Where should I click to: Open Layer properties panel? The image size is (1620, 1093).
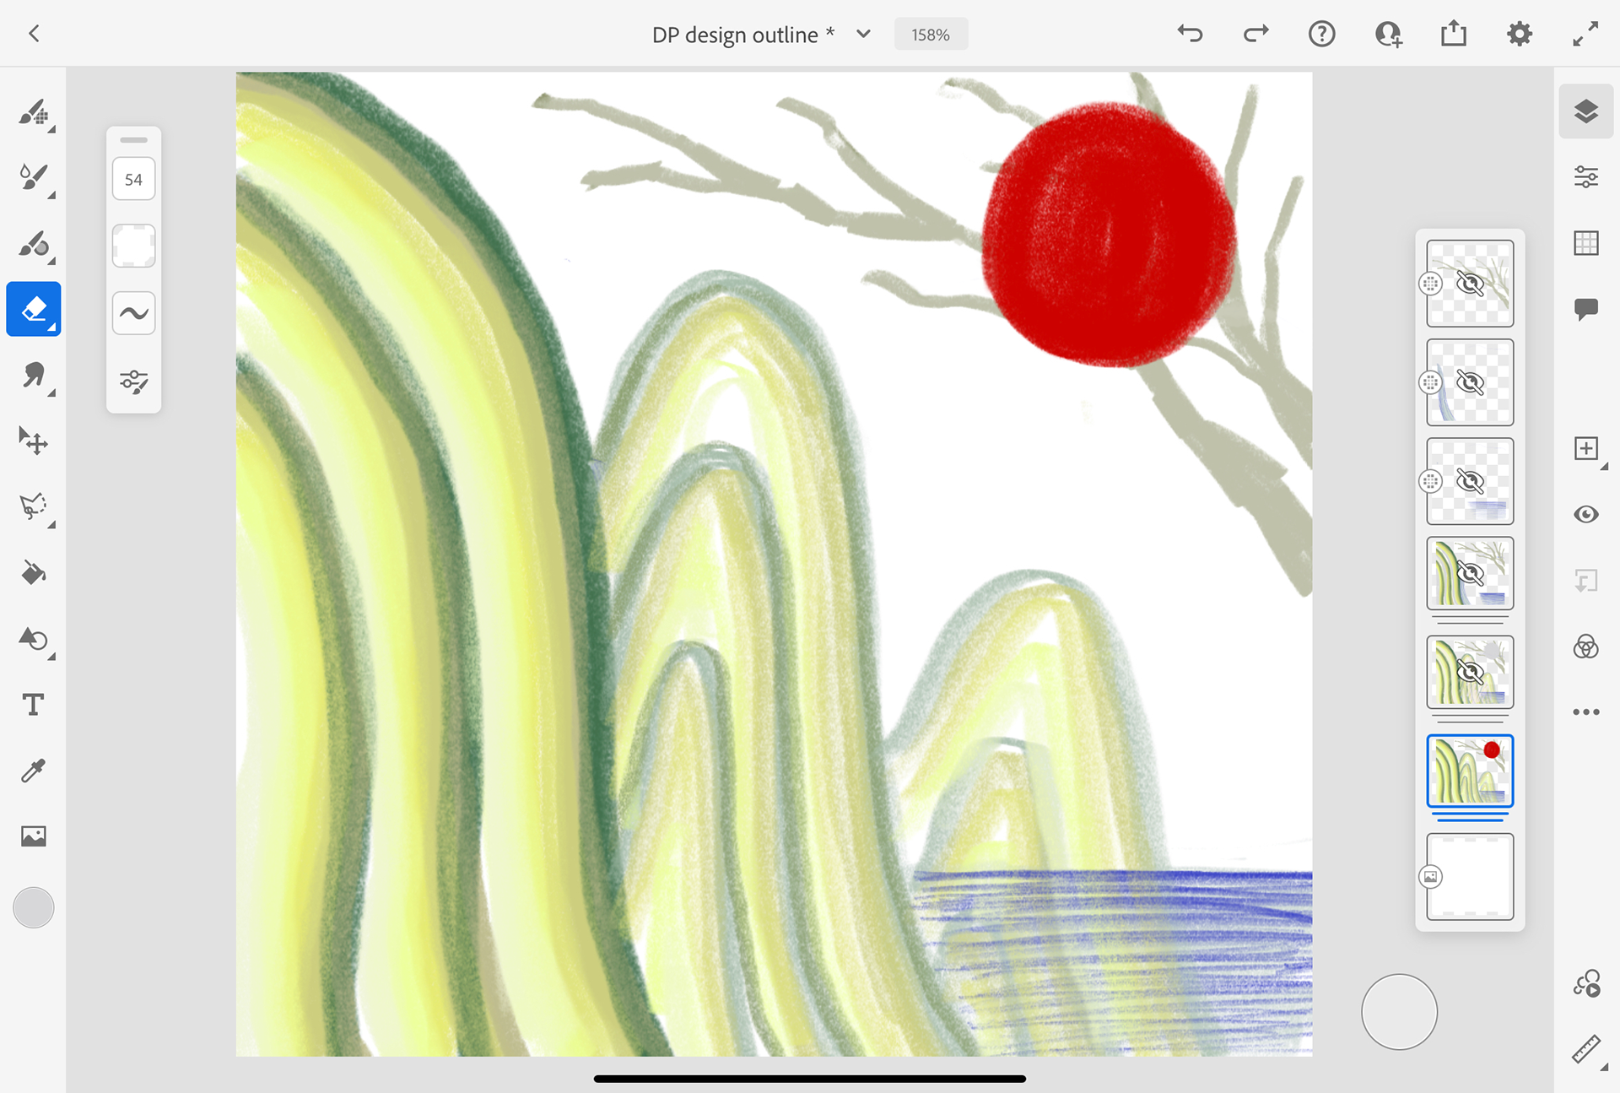tap(1586, 177)
